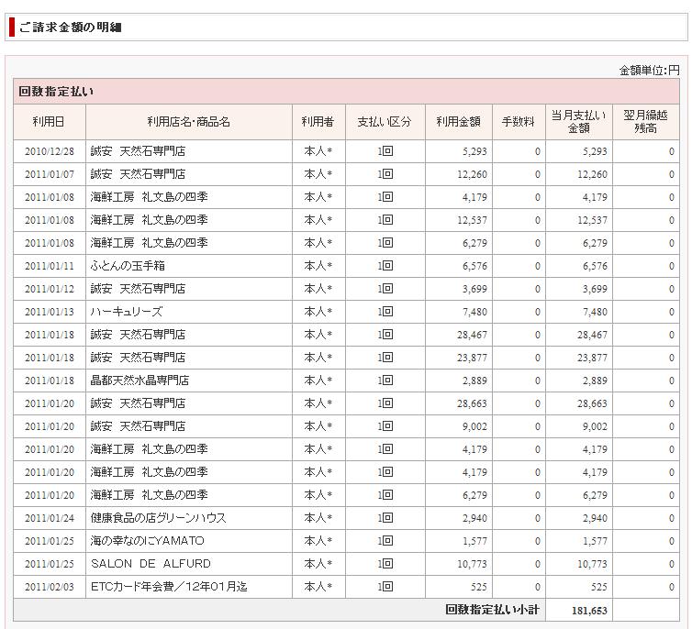Click the usage amount 2,889
Image resolution: width=692 pixels, height=629 pixels.
(474, 381)
